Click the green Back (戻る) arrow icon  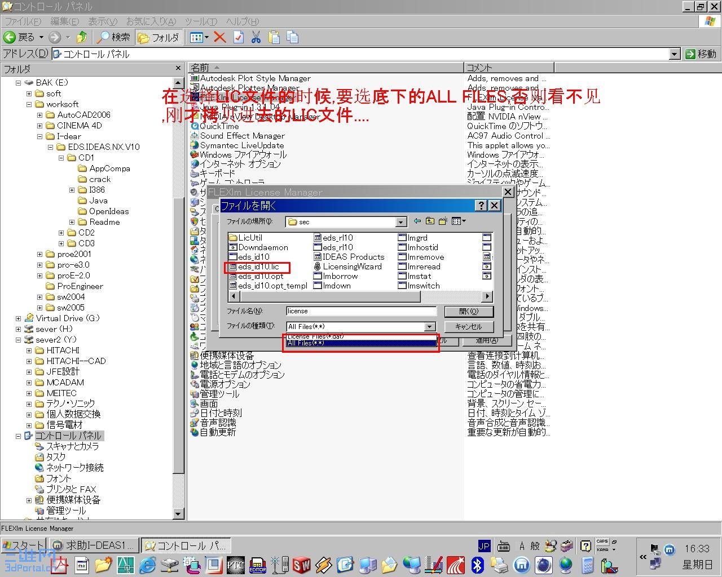coord(10,38)
